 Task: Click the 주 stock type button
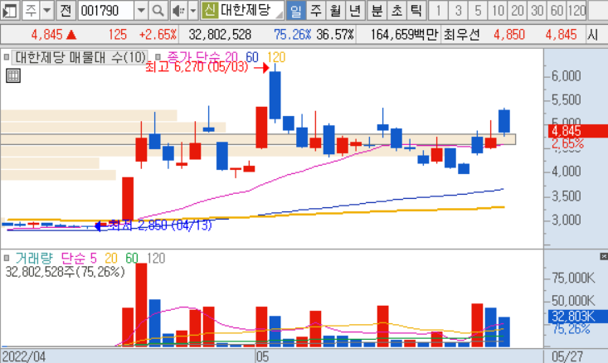[x=31, y=11]
